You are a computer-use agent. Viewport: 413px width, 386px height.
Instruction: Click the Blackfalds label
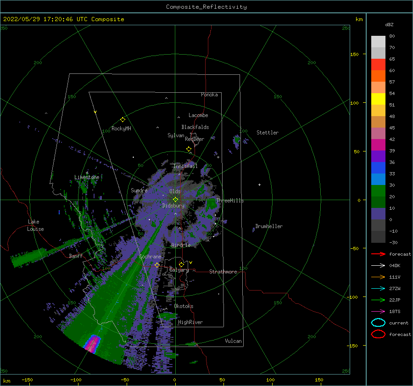tap(195, 127)
